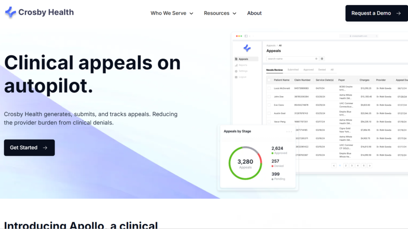Select the Needs Review tab

click(274, 70)
